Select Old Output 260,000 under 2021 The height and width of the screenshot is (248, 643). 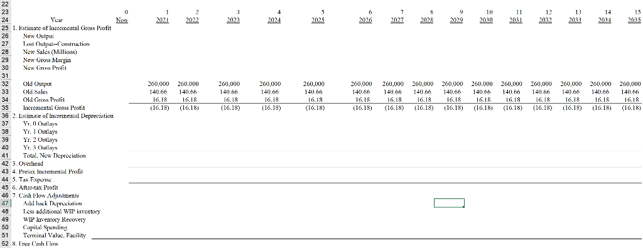[158, 84]
